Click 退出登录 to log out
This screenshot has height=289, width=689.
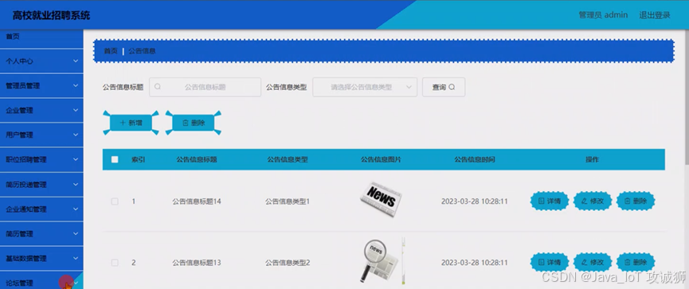(654, 15)
